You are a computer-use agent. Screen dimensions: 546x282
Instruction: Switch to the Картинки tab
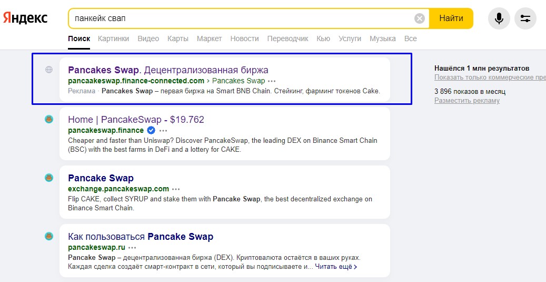click(113, 38)
